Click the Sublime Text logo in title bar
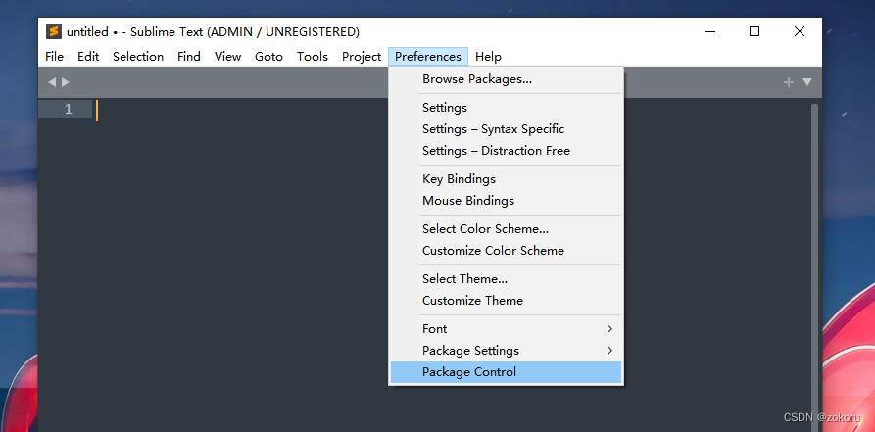 click(54, 31)
